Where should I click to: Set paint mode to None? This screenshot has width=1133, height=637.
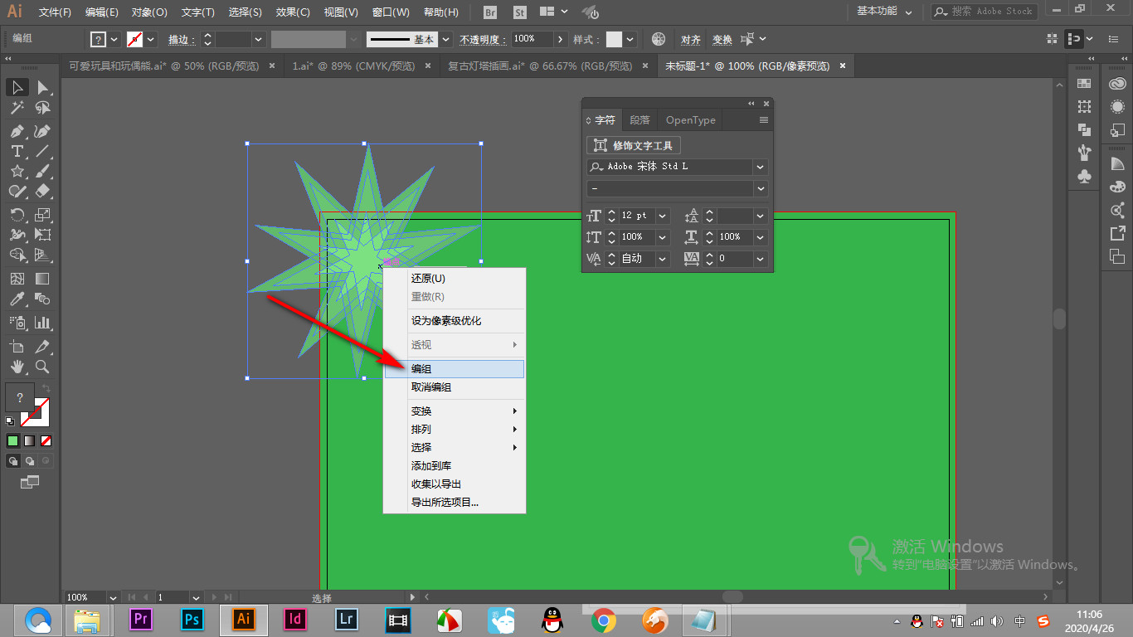[46, 440]
